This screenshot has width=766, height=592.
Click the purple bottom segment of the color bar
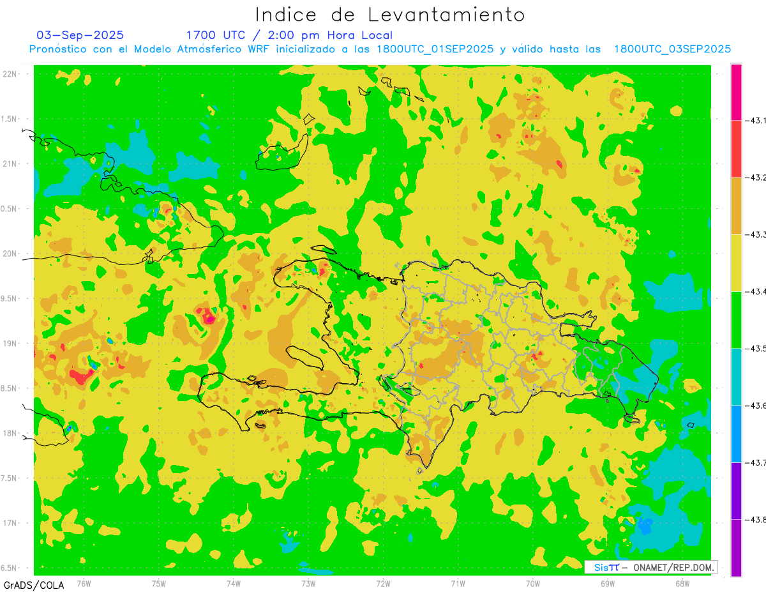coord(736,548)
